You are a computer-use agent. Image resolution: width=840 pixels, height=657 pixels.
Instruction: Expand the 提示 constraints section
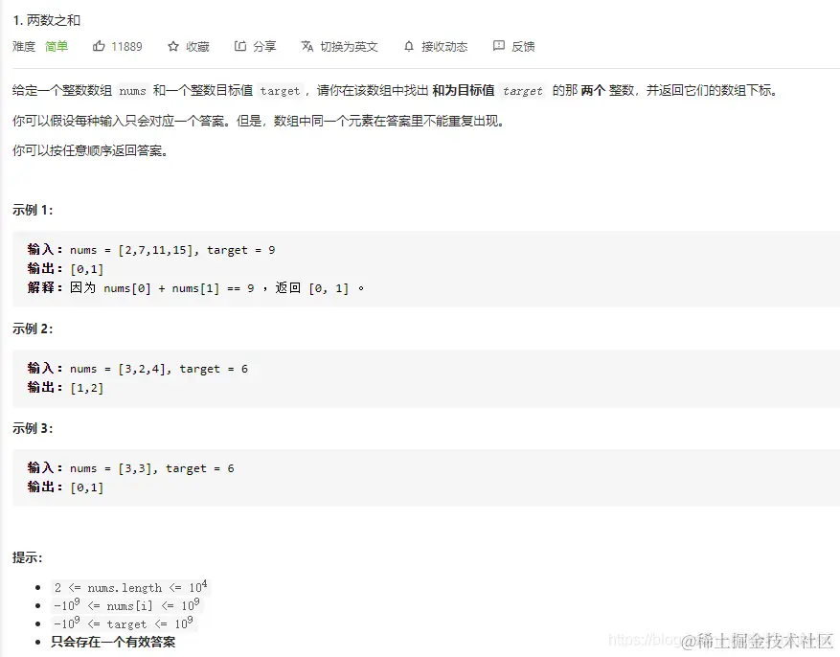point(26,558)
